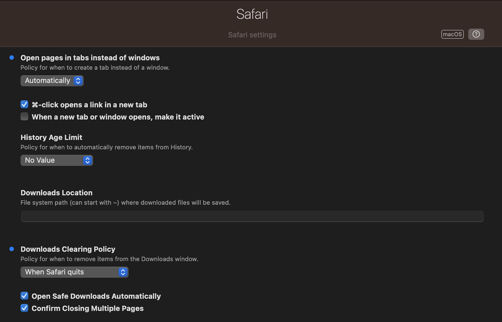This screenshot has width=502, height=322.
Task: Open the When Safari quits dropdown
Action: click(x=74, y=272)
